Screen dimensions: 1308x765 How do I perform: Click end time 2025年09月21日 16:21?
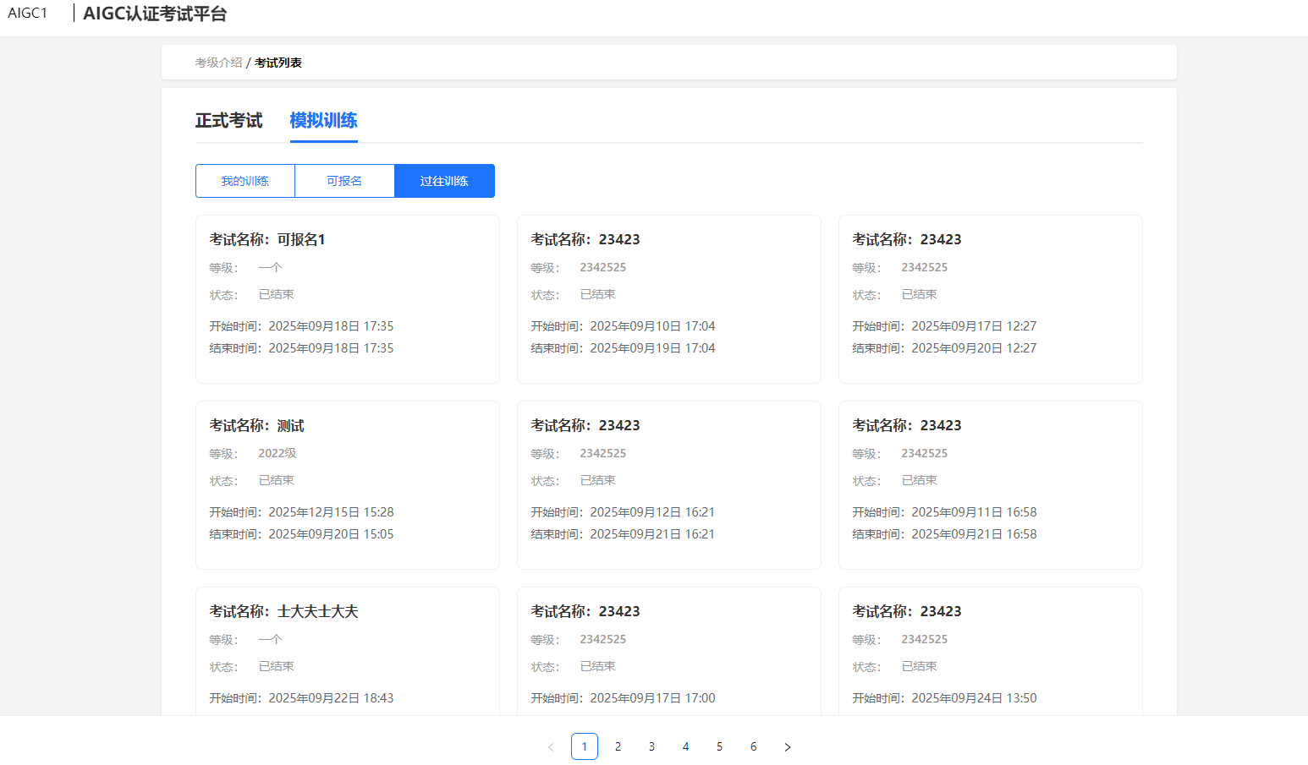(x=652, y=534)
